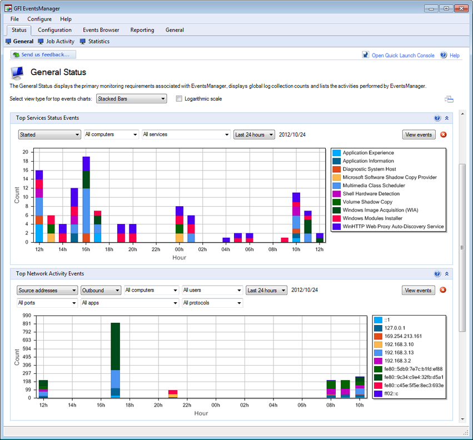Image resolution: width=473 pixels, height=440 pixels.
Task: Switch to the Events Browser tab
Action: coord(101,30)
